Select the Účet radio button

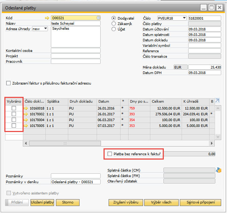coord(114,29)
